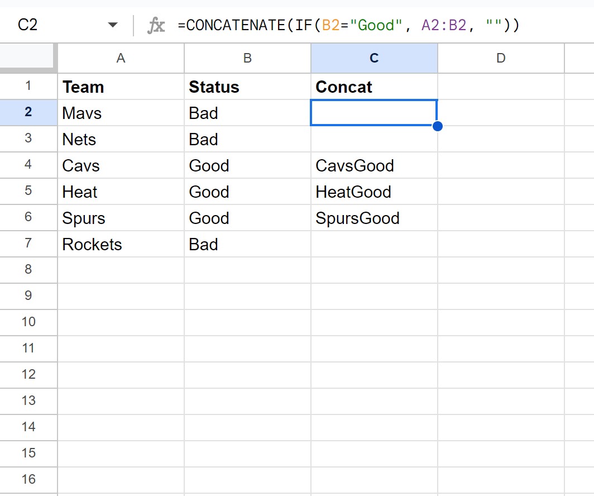Click the 'Mavs' cell
The height and width of the screenshot is (496, 594).
pyautogui.click(x=121, y=112)
